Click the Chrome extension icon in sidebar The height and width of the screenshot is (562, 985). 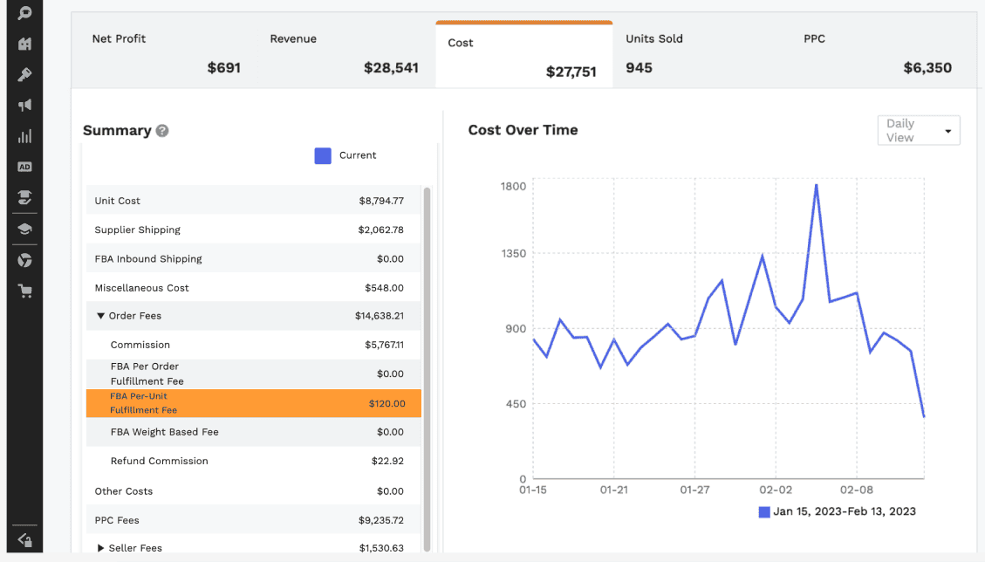coord(24,260)
